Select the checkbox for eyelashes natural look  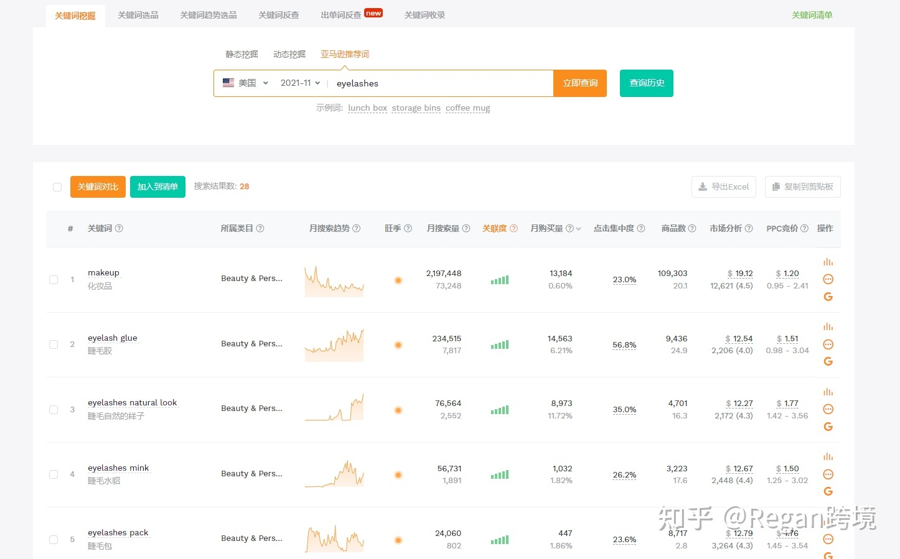[53, 409]
